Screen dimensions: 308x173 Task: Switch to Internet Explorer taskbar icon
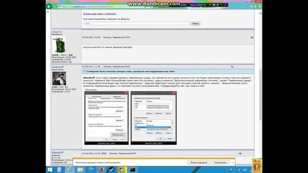point(69,170)
